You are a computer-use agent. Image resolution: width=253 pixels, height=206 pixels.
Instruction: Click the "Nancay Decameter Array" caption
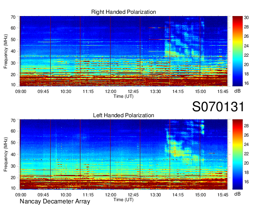tap(55, 202)
